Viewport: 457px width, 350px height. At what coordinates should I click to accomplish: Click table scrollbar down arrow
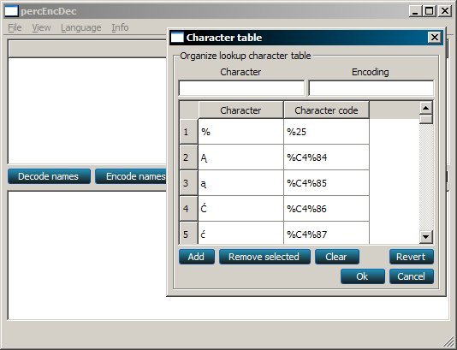426,236
